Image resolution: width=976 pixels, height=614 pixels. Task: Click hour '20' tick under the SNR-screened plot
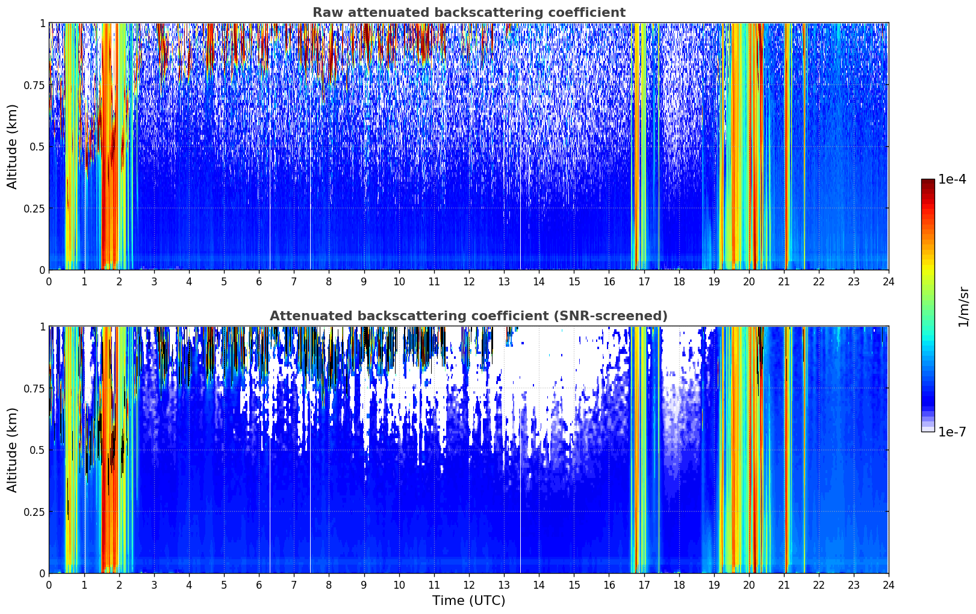click(x=749, y=585)
